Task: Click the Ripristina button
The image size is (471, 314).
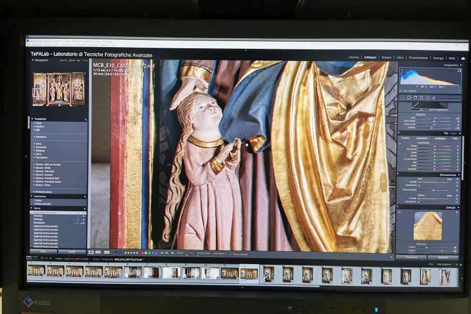Action: coord(443,257)
